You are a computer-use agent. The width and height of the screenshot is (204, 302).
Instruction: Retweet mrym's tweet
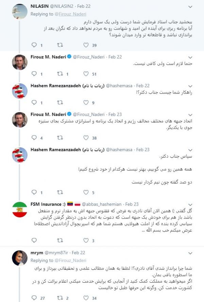[60, 298]
